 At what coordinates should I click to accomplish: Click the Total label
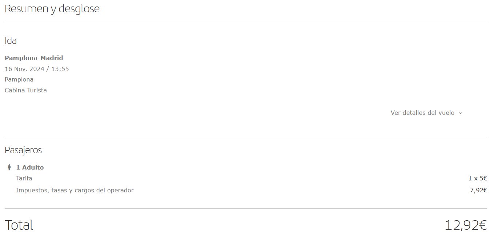19,225
